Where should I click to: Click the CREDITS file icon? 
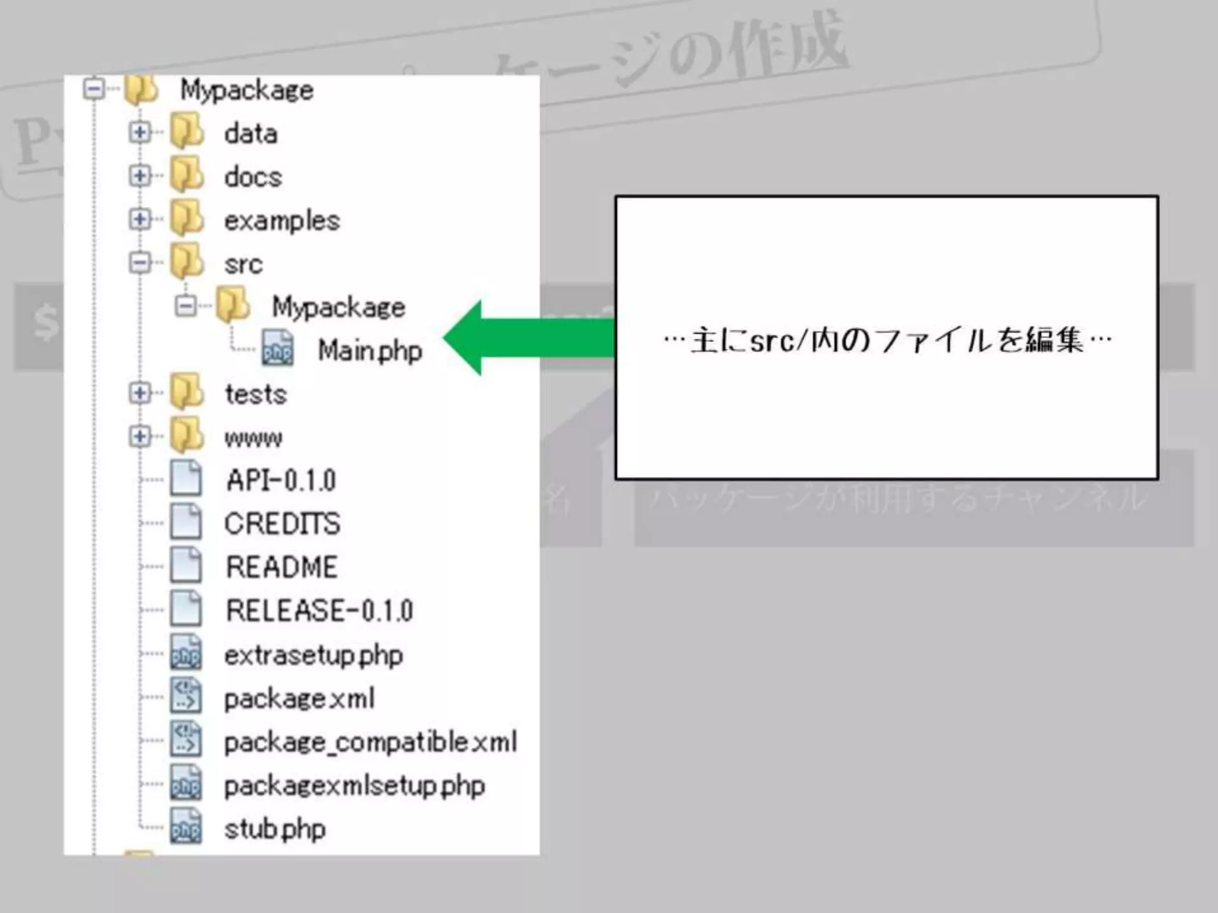tap(186, 522)
